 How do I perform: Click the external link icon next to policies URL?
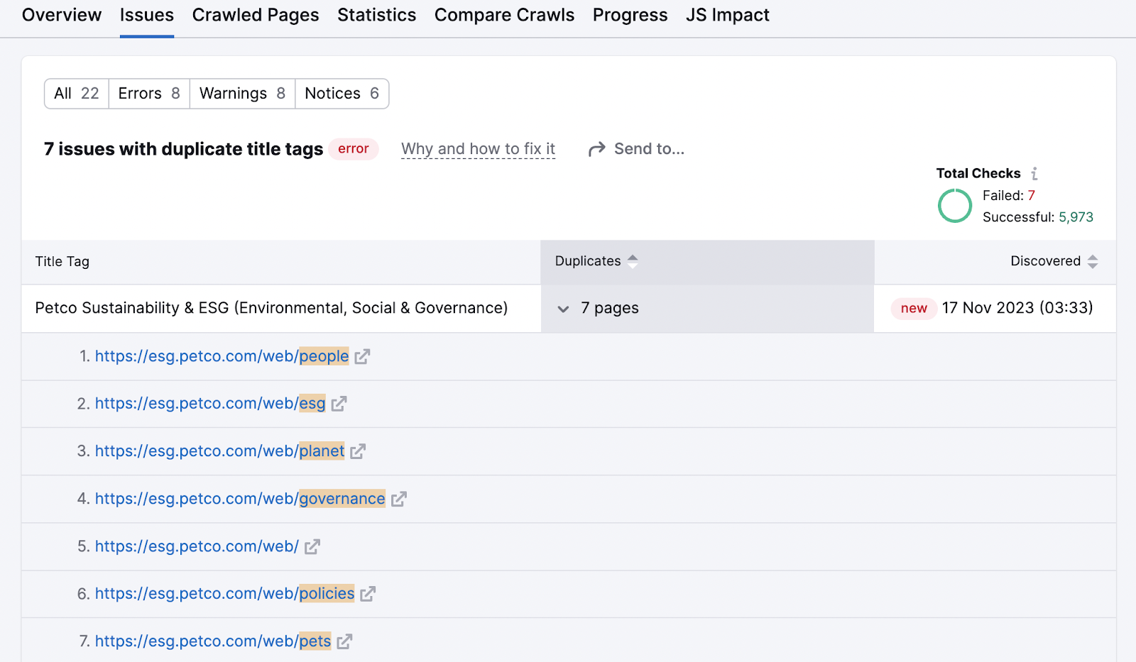(368, 594)
